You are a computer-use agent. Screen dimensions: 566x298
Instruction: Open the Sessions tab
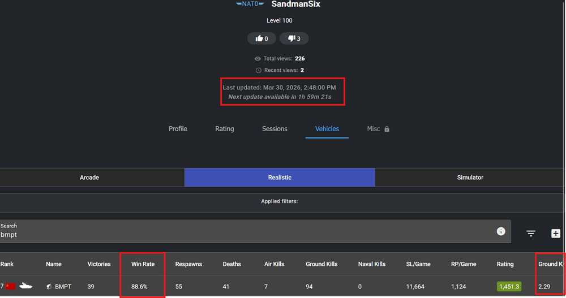275,129
